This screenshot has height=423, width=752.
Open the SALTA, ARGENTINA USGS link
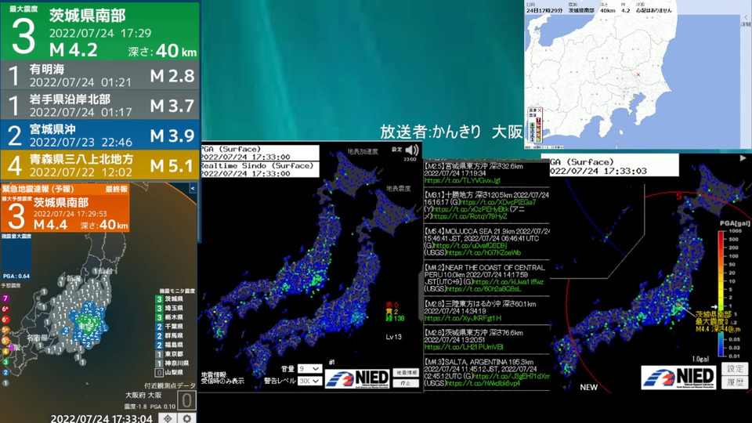(x=482, y=383)
